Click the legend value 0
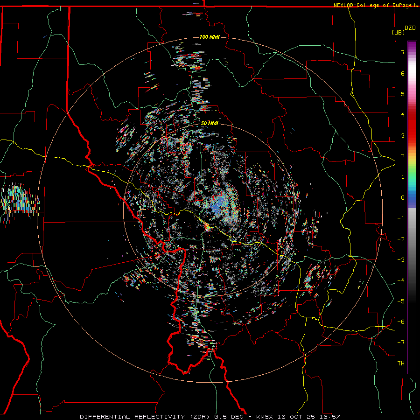The width and height of the screenshot is (420, 420). click(x=403, y=198)
